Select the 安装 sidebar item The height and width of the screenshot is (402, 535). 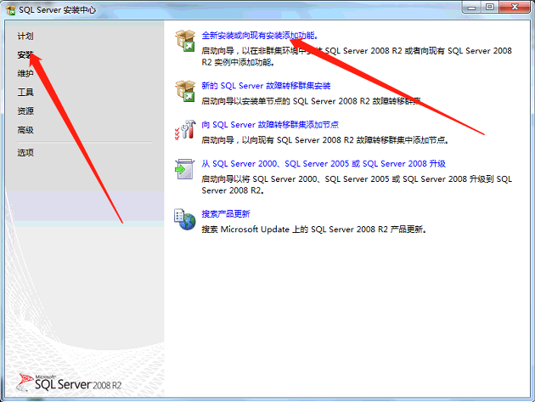[25, 55]
